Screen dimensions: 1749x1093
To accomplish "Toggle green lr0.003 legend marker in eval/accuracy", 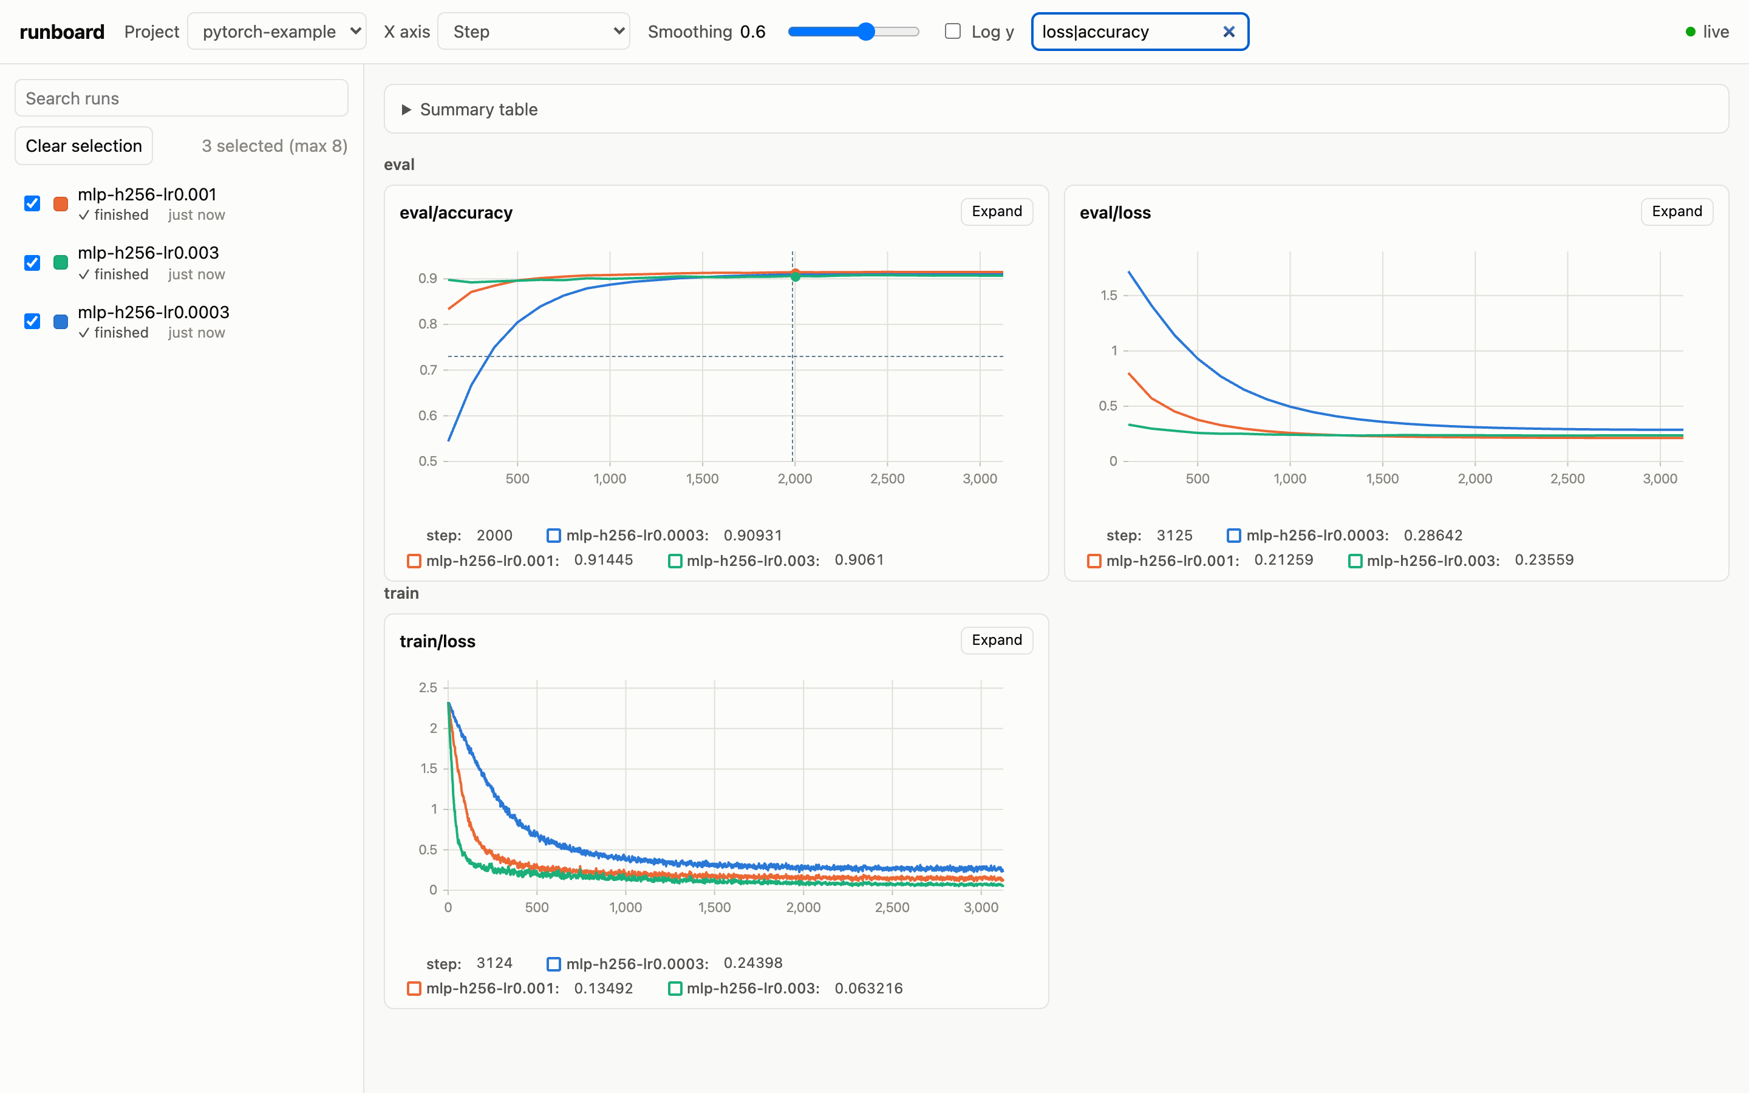I will (675, 561).
